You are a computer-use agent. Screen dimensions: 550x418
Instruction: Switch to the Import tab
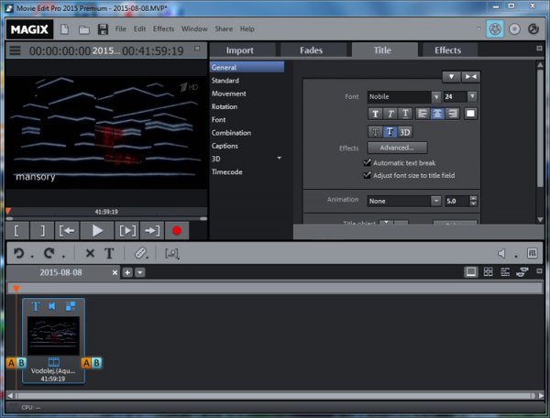tap(240, 50)
